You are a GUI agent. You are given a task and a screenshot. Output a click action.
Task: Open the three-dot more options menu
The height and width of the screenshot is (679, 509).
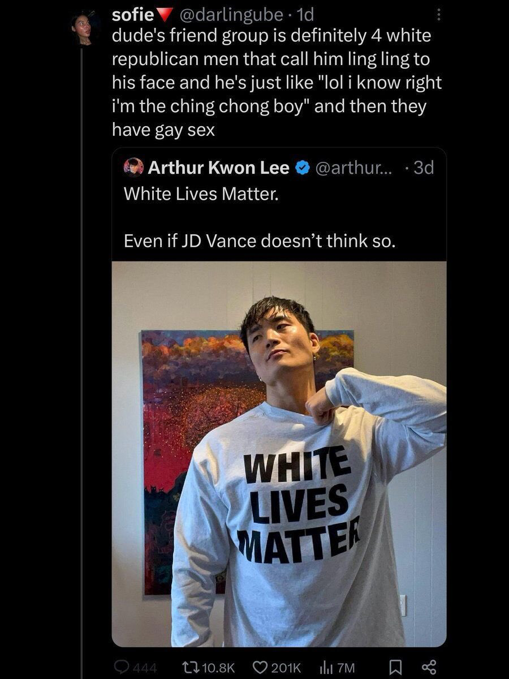point(438,15)
